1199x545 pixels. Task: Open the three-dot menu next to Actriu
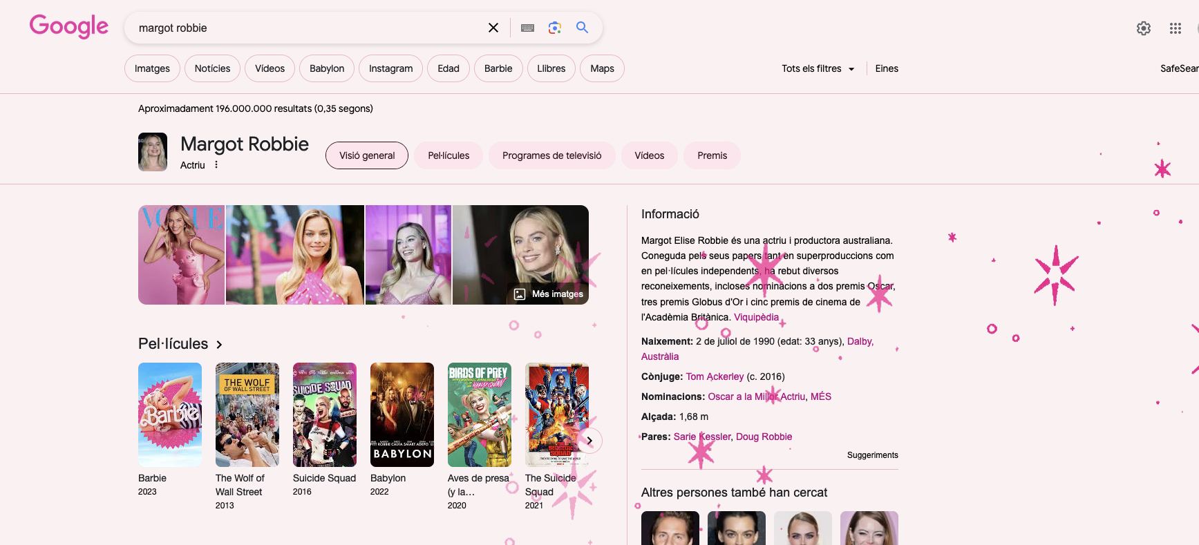pyautogui.click(x=216, y=165)
